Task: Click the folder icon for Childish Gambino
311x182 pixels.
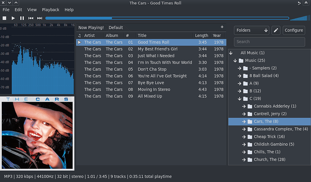Action: coord(250,144)
